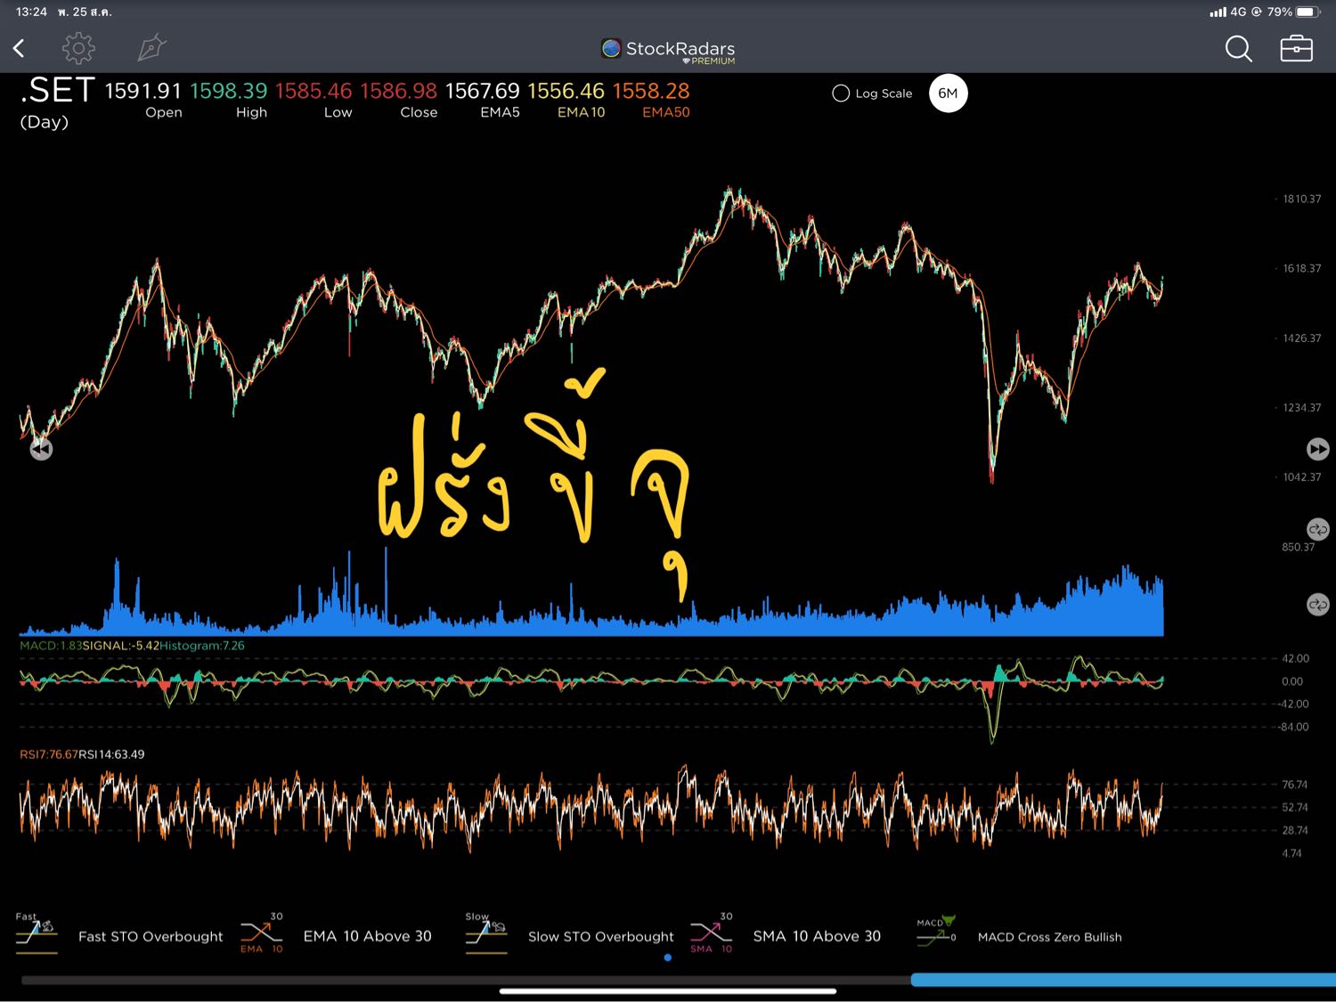This screenshot has width=1336, height=1002.
Task: Select EMA 10 Above 30 signal icon
Action: [262, 933]
